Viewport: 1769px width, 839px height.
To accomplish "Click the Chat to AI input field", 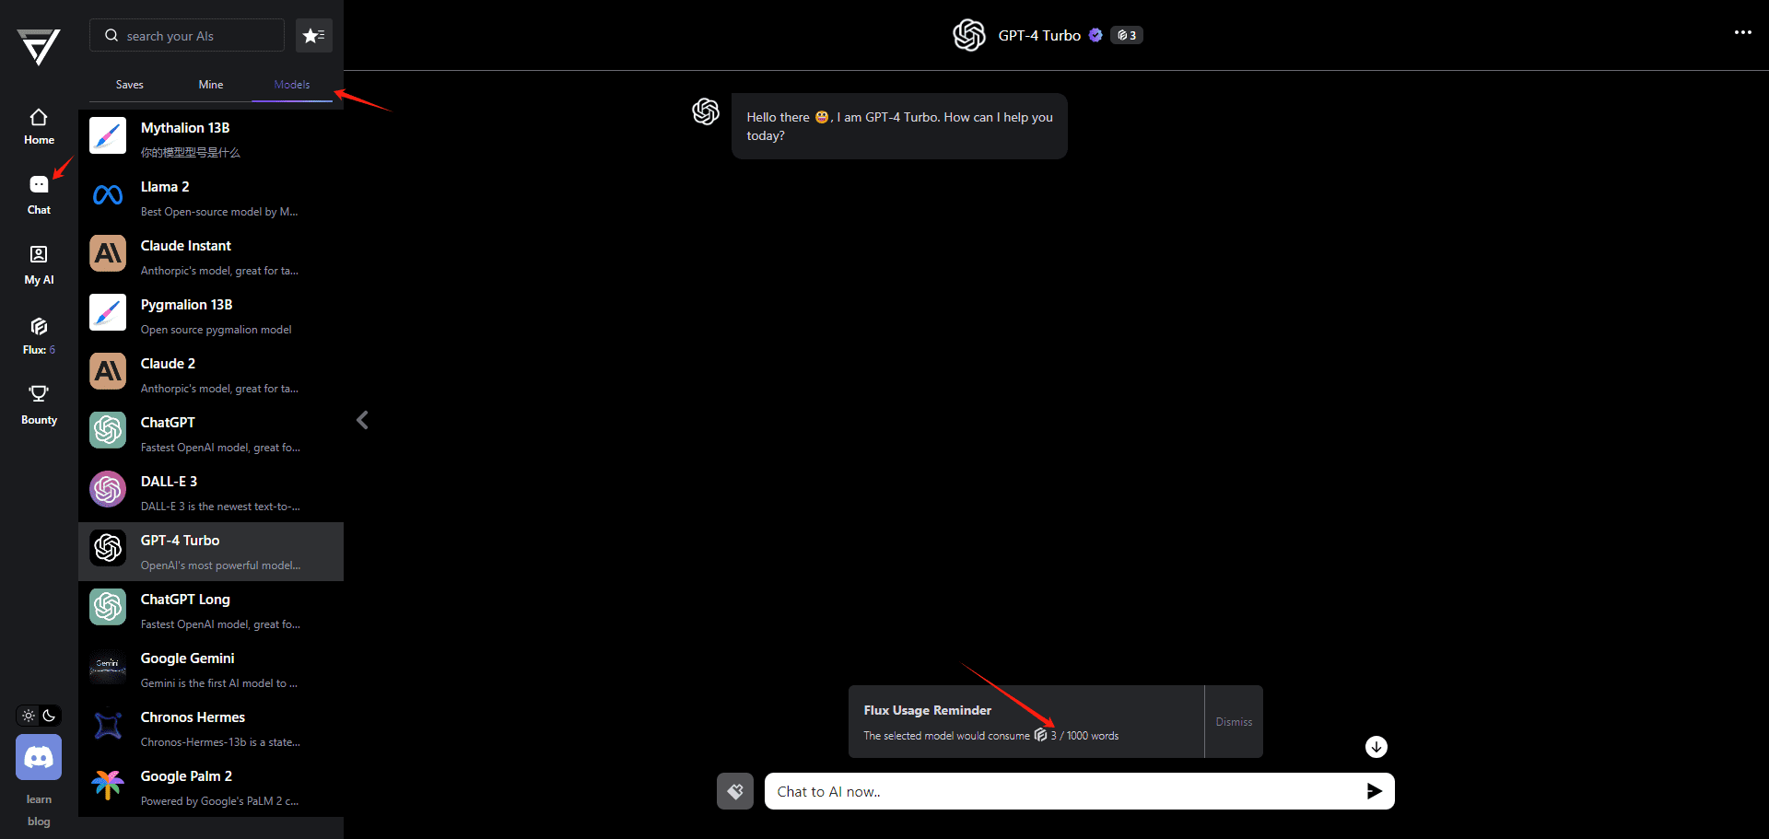I will [1060, 791].
